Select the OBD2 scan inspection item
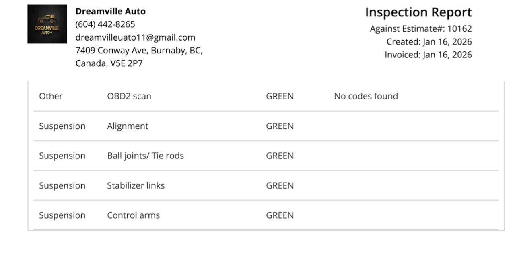 tap(129, 96)
